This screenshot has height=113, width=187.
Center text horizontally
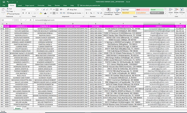coord(54,13)
